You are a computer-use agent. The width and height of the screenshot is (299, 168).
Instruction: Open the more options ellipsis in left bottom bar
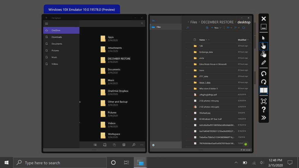coord(142,145)
